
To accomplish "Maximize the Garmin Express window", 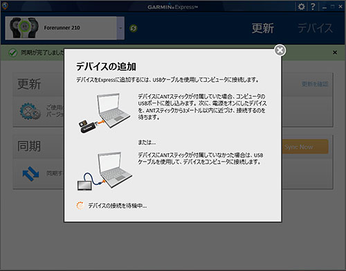I will (x=332, y=7).
